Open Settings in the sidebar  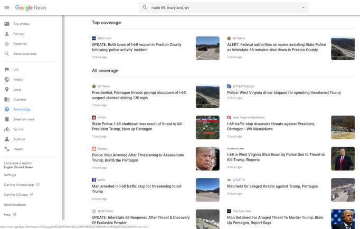[x=10, y=175]
